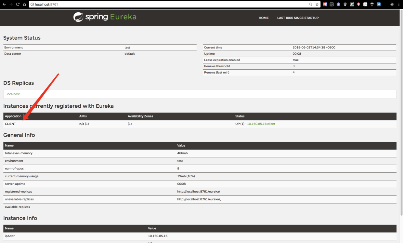The height and width of the screenshot is (243, 403).
Task: Open the glasses extension icon
Action: coord(331,5)
